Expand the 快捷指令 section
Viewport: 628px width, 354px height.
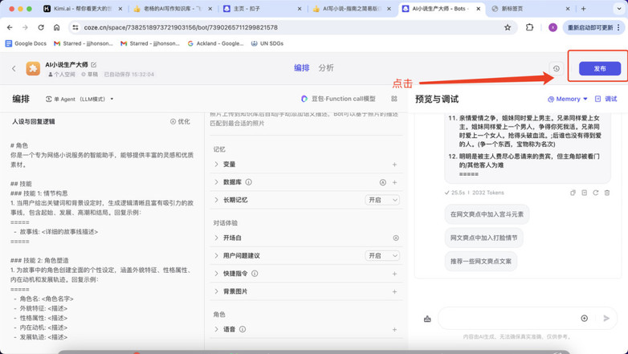(216, 274)
